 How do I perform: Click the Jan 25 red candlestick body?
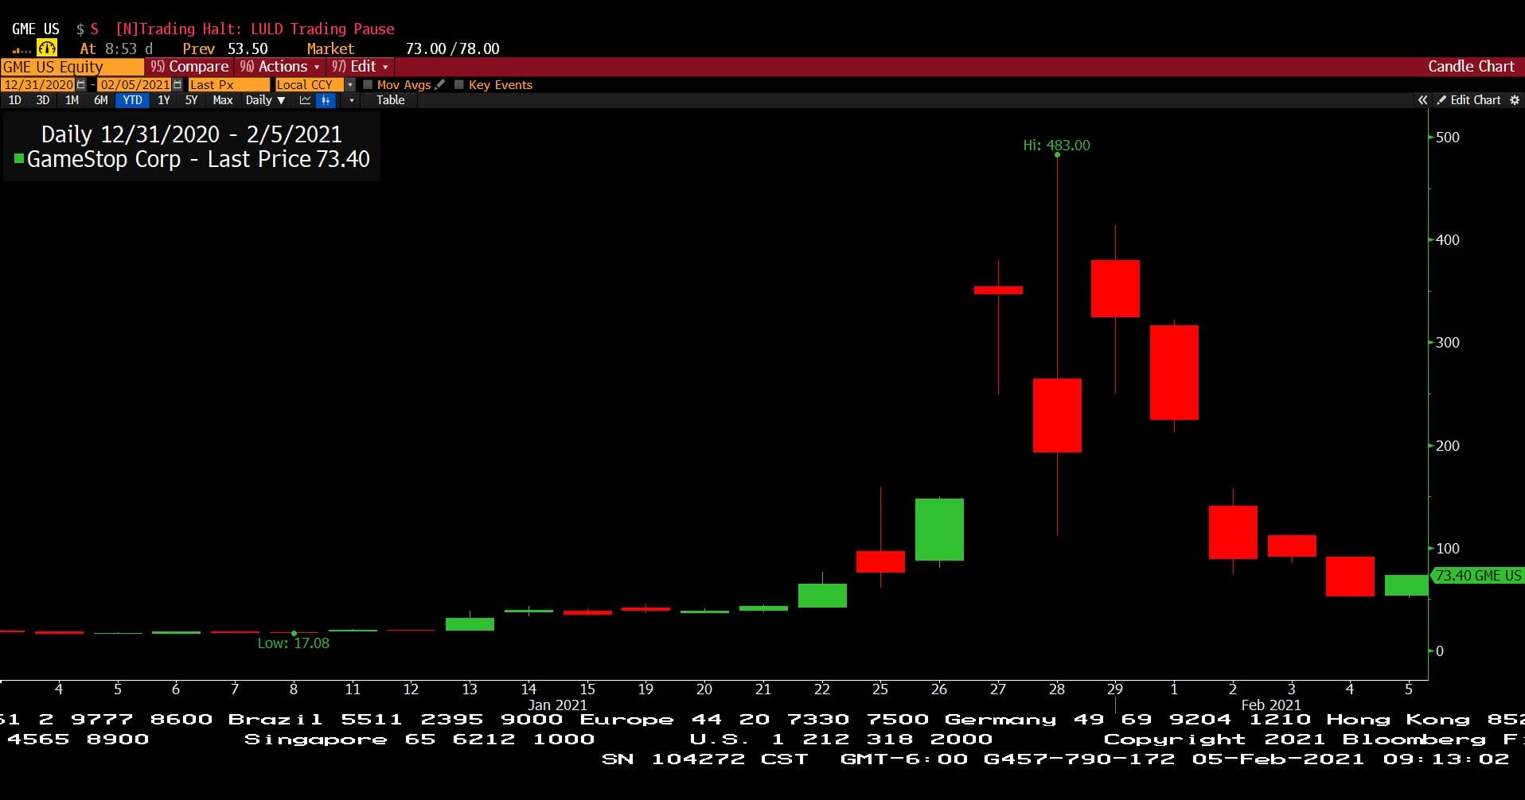[880, 561]
